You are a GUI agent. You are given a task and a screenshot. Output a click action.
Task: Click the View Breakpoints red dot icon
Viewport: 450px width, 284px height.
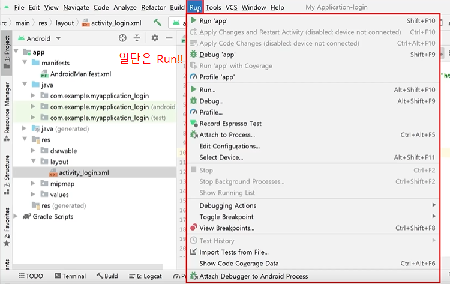click(x=194, y=228)
